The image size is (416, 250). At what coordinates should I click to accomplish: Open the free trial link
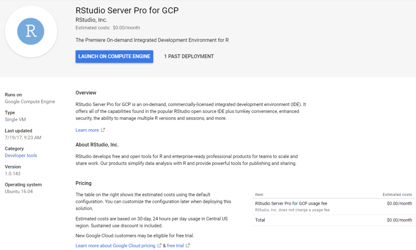click(x=175, y=246)
